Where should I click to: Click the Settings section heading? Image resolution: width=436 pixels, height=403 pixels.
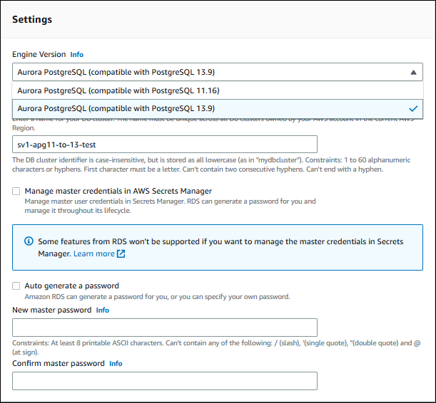[32, 19]
